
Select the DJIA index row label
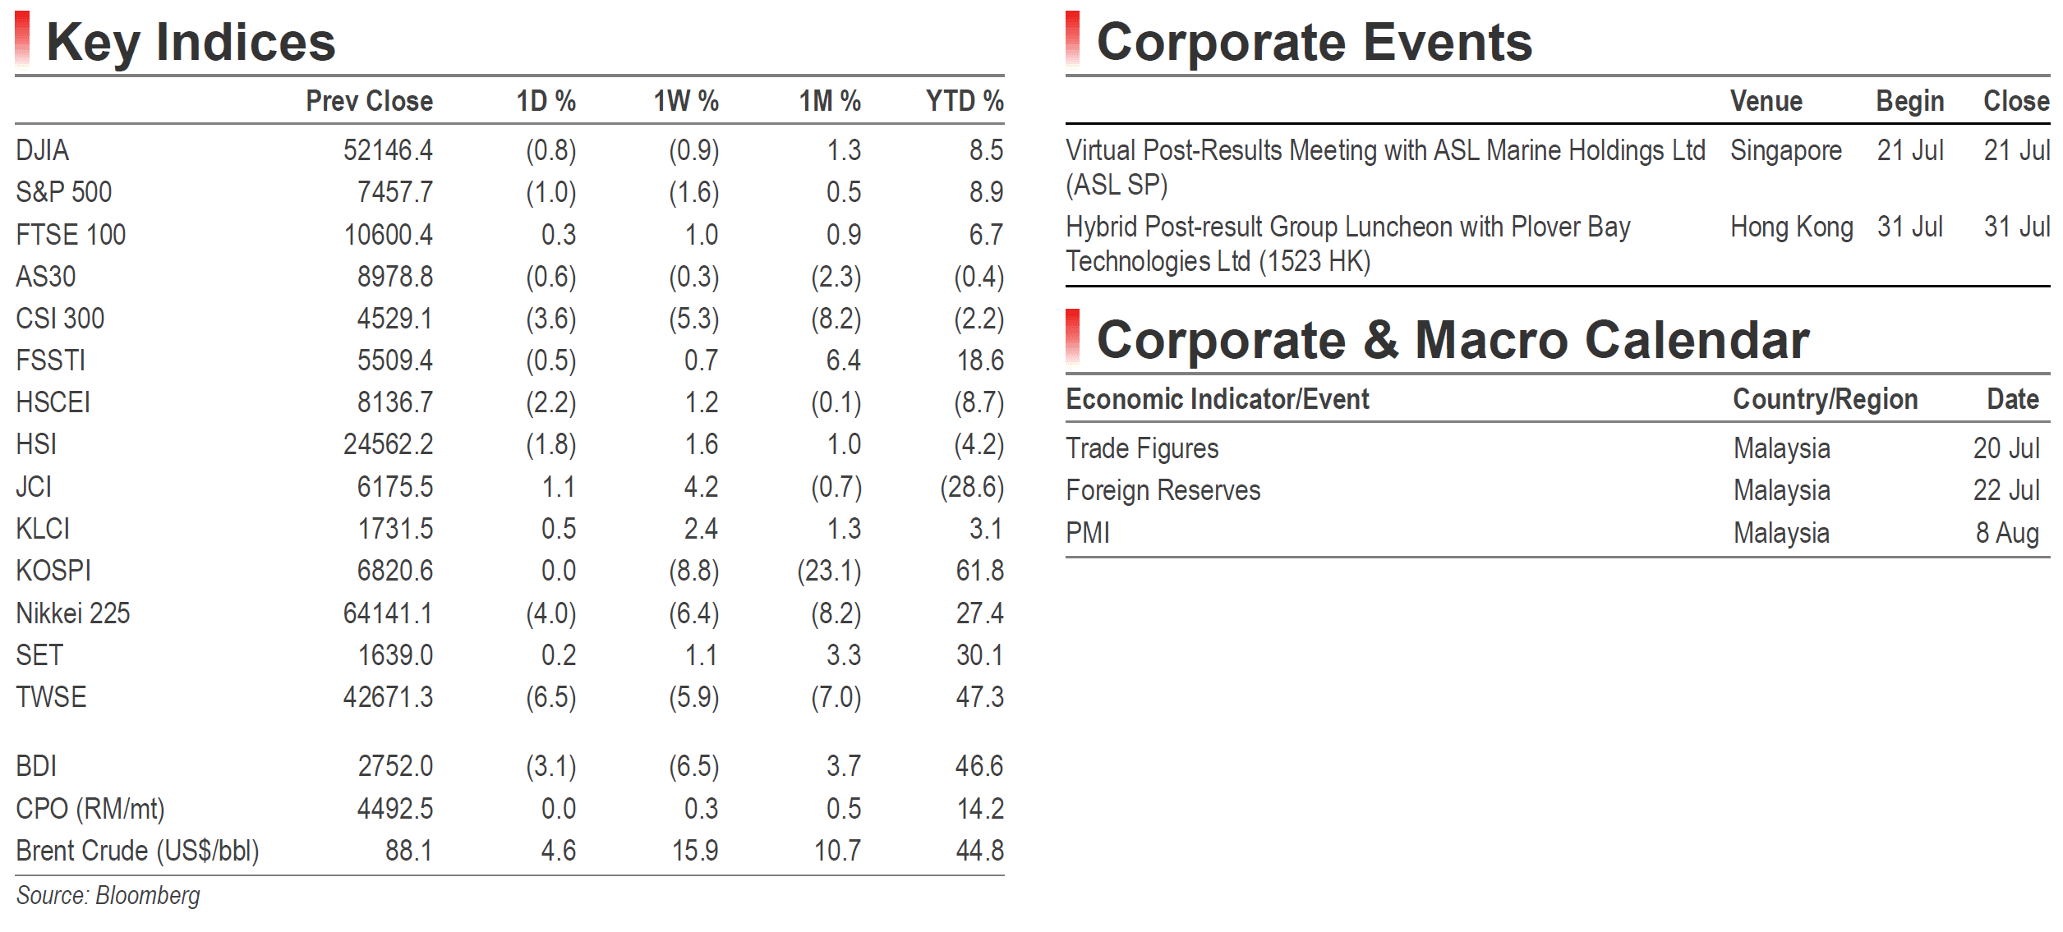coord(43,150)
